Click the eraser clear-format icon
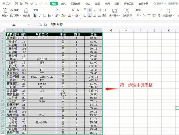Viewport: 179px width, 135px height. click(76, 15)
